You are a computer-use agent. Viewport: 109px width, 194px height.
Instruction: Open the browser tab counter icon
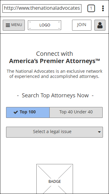pos(91,8)
